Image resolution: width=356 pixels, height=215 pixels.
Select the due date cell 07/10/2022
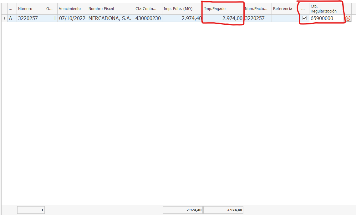pyautogui.click(x=72, y=18)
